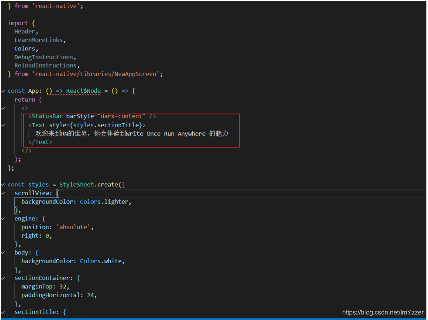
Task: Click the barStyle attribute name
Action: coord(80,116)
